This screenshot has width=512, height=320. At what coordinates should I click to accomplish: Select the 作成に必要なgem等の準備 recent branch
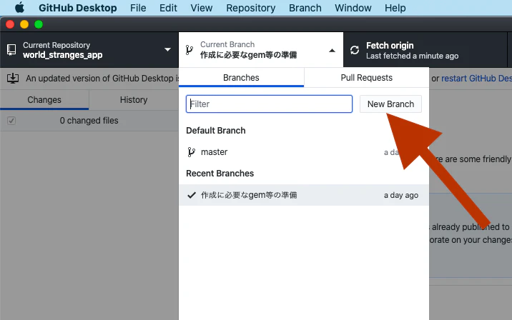coord(304,195)
